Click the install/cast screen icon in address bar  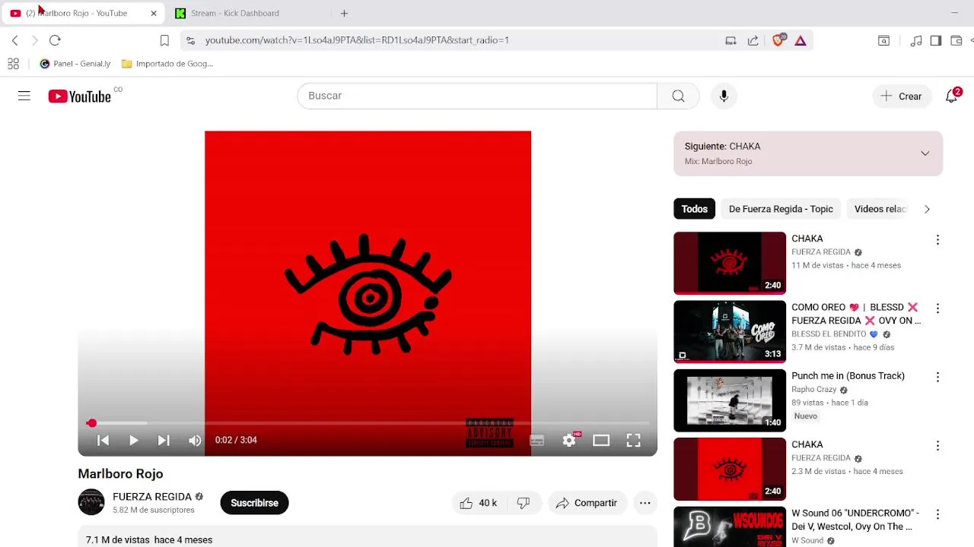[x=730, y=40]
